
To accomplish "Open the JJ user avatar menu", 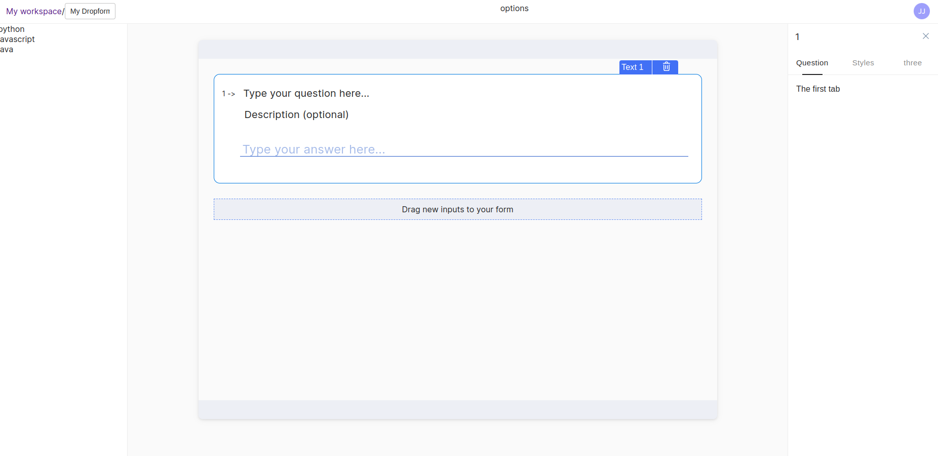I will 921,11.
